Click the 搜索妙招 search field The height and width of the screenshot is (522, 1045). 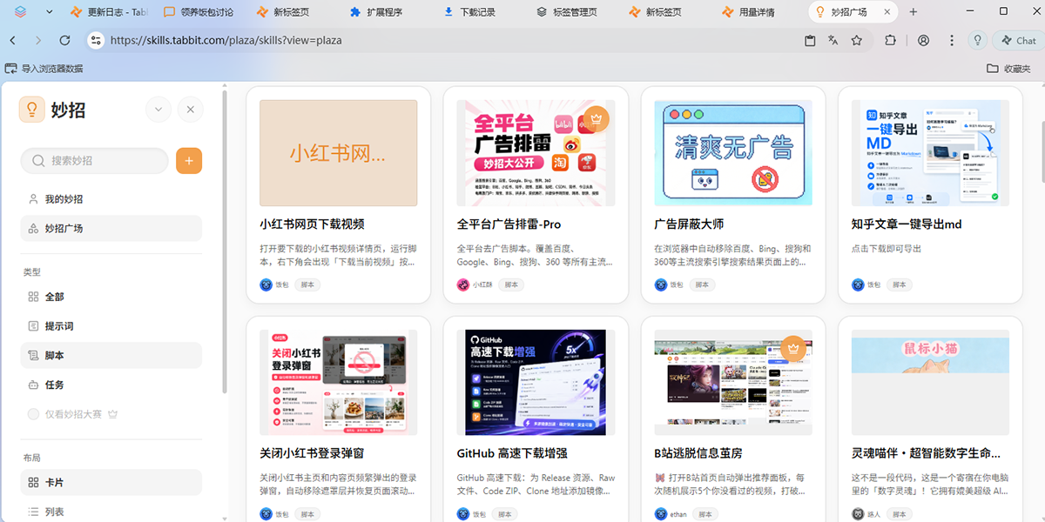point(95,160)
